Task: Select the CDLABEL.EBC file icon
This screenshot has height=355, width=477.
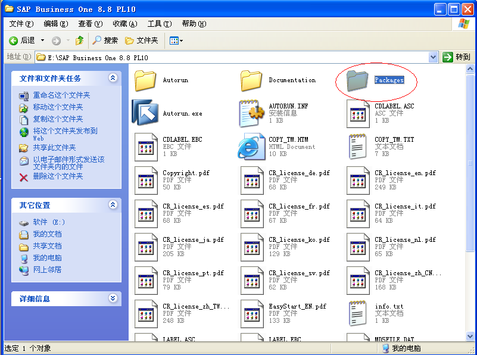Action: [x=146, y=147]
